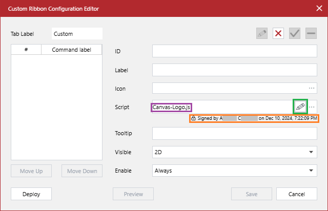This screenshot has height=211, width=328.
Task: Click the red X delete icon
Action: (x=278, y=34)
